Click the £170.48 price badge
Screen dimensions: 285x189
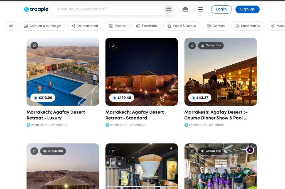click(x=121, y=98)
